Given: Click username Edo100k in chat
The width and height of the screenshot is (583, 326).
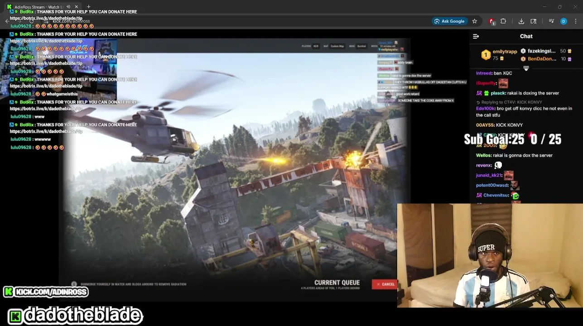Looking at the screenshot, I should point(485,109).
